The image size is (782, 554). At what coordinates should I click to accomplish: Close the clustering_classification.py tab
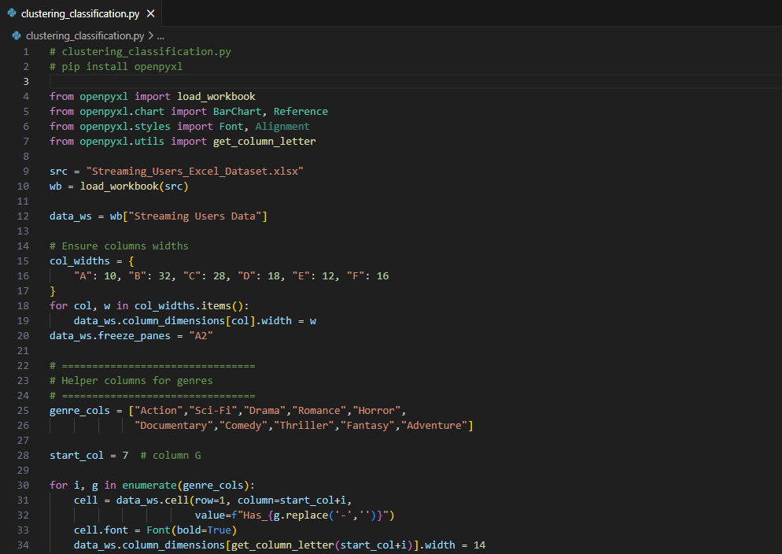pos(151,13)
